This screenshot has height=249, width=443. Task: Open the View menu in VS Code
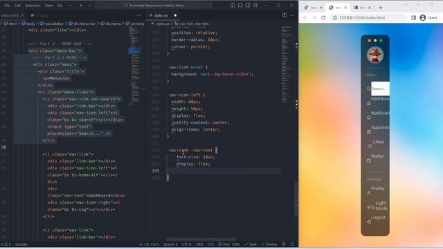tap(48, 6)
